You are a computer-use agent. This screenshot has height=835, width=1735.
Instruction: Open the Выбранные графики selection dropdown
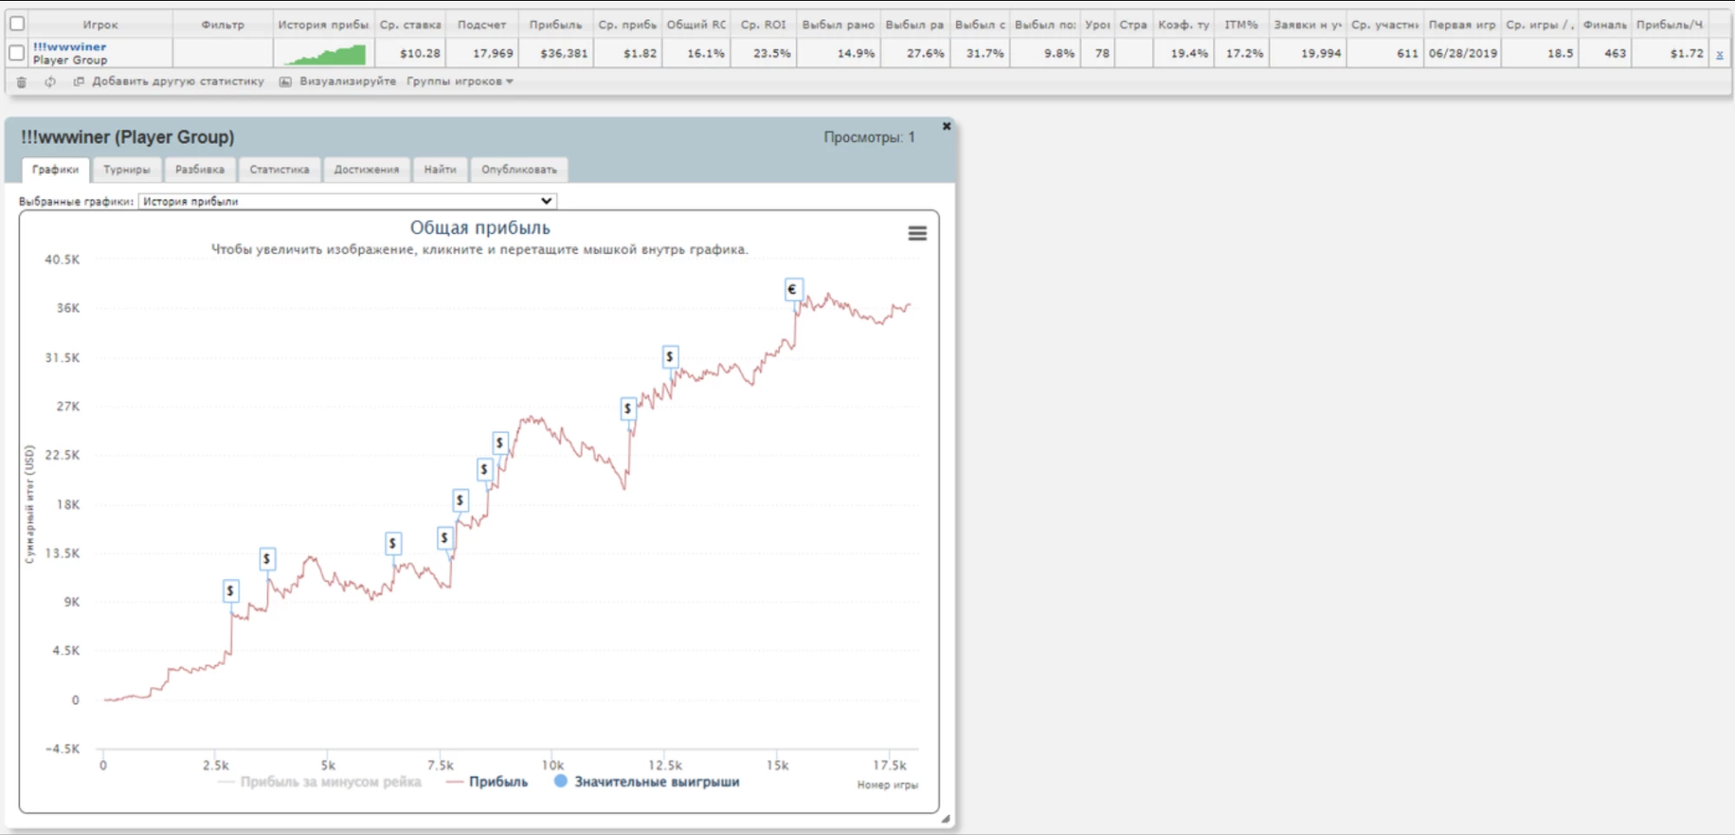tap(347, 201)
